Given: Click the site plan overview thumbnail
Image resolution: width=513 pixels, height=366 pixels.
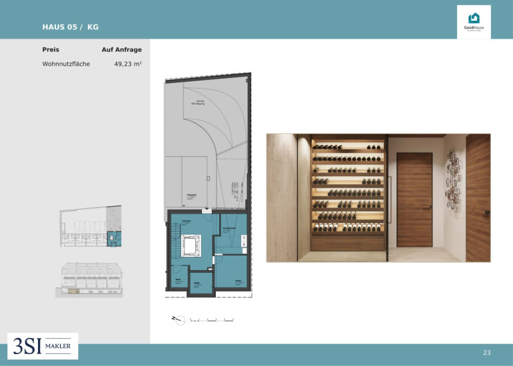Looking at the screenshot, I should [x=91, y=226].
